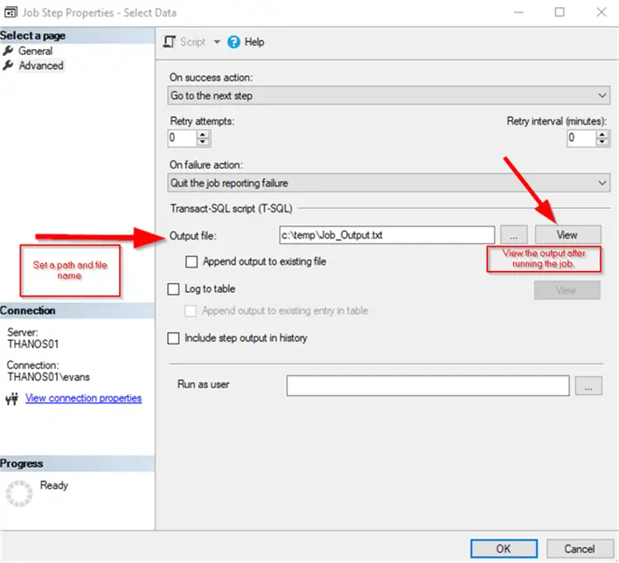The height and width of the screenshot is (563, 619).
Task: Click the Advanced wrench icon
Action: tap(8, 66)
